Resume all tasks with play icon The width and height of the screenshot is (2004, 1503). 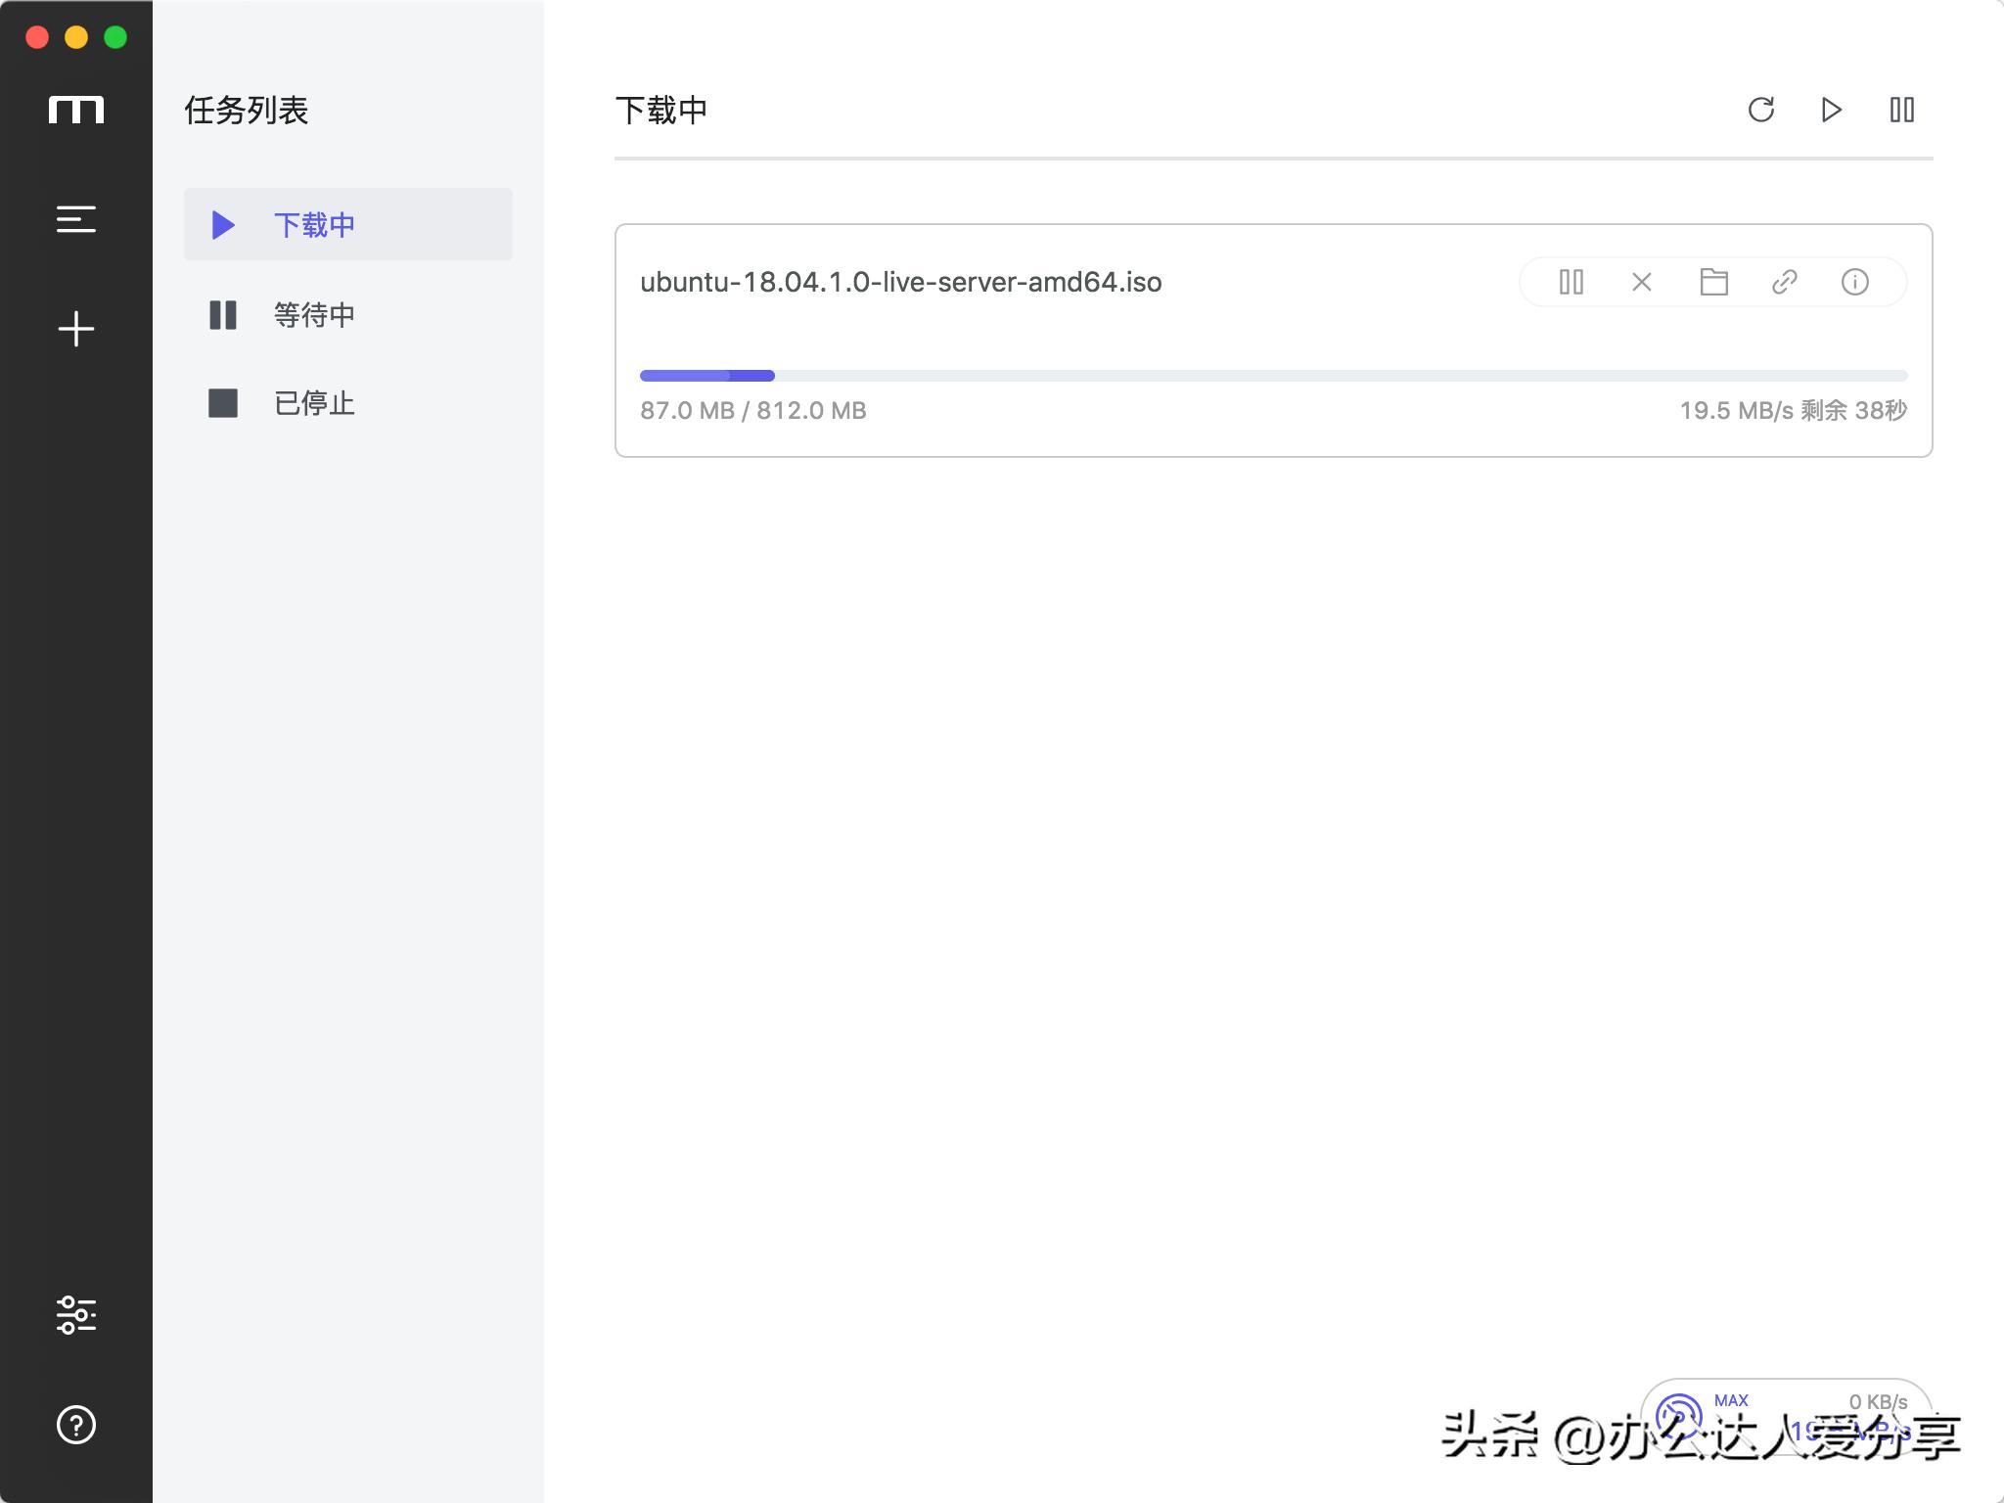click(1832, 110)
